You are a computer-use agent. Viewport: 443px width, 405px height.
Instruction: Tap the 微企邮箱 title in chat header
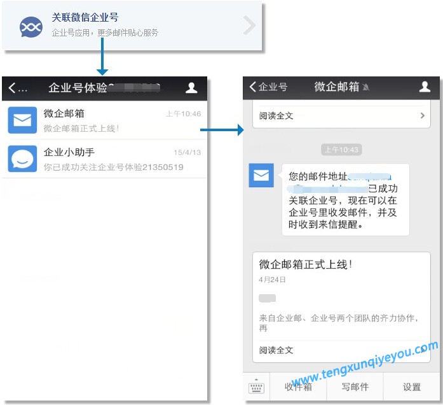click(336, 87)
